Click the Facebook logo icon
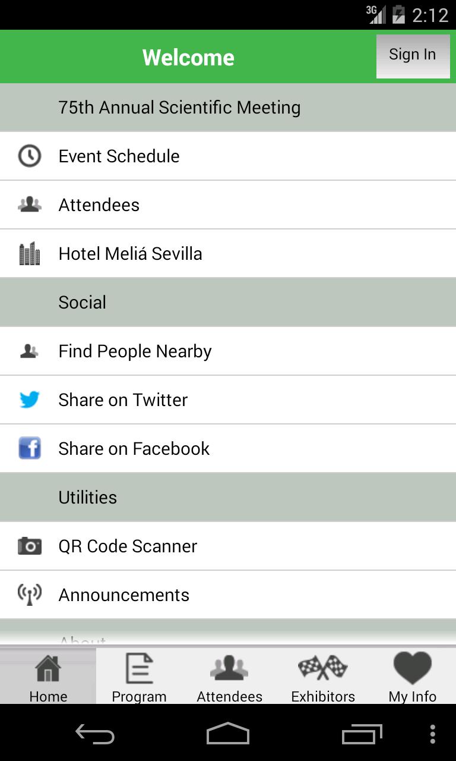The width and height of the screenshot is (456, 761). pyautogui.click(x=29, y=448)
